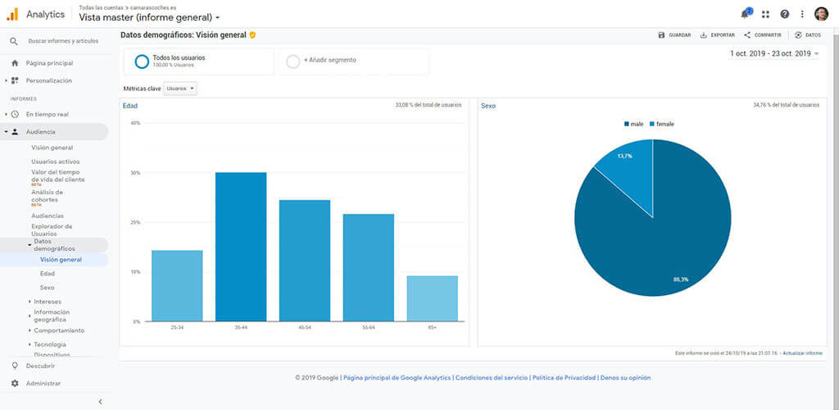Click the Google Analytics logo

click(x=12, y=15)
